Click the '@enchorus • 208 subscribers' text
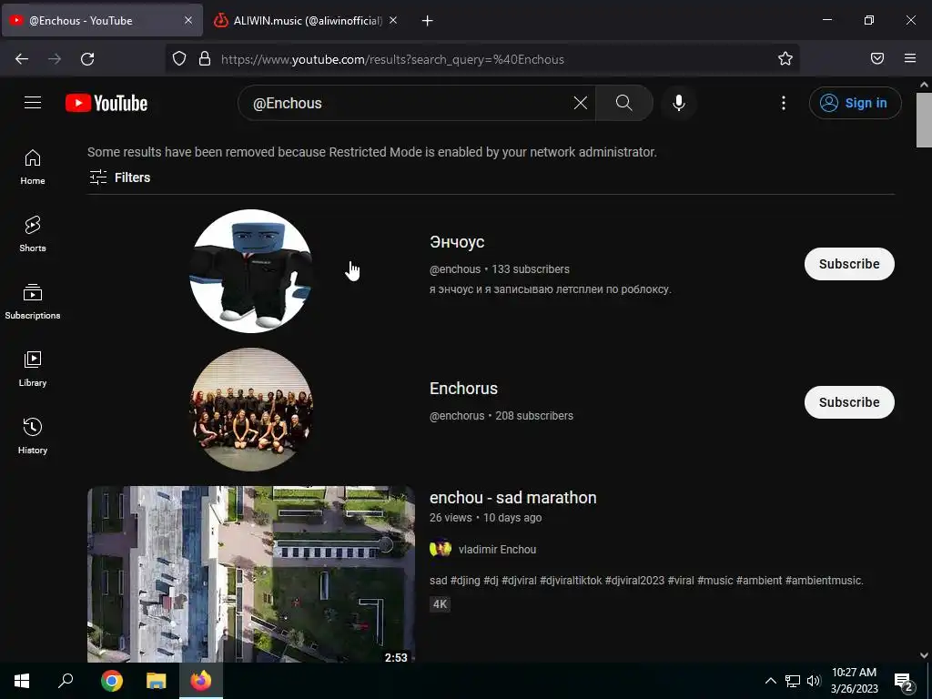The width and height of the screenshot is (932, 699). (501, 415)
